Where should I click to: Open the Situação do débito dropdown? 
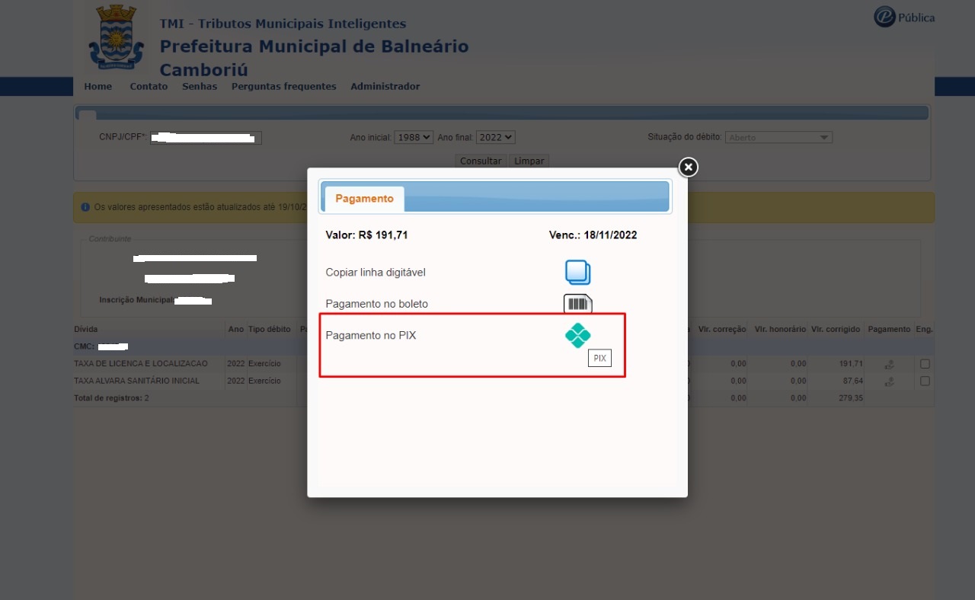pyautogui.click(x=778, y=138)
